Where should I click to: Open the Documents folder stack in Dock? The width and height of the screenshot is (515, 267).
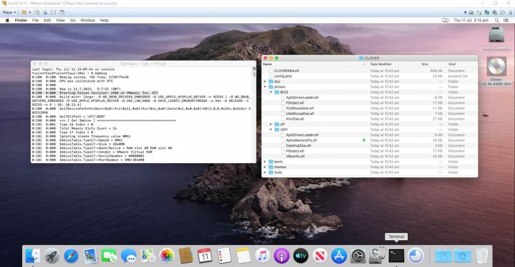tap(443, 256)
